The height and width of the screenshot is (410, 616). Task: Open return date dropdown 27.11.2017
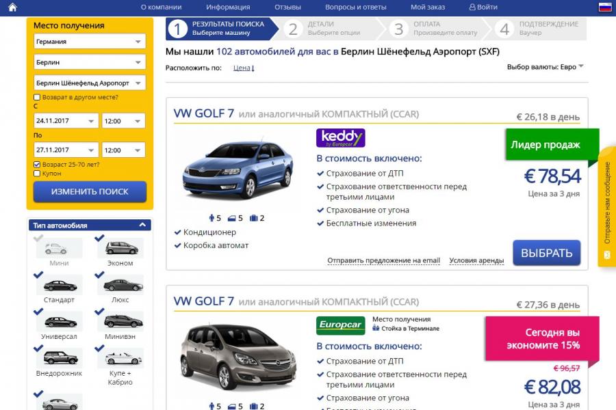coord(66,150)
